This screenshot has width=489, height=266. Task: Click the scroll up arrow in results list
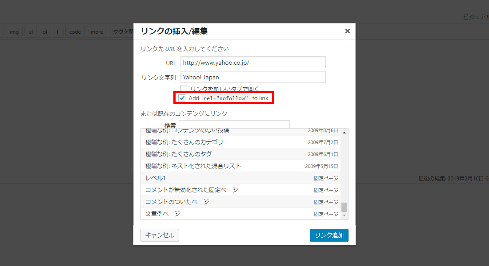click(344, 133)
